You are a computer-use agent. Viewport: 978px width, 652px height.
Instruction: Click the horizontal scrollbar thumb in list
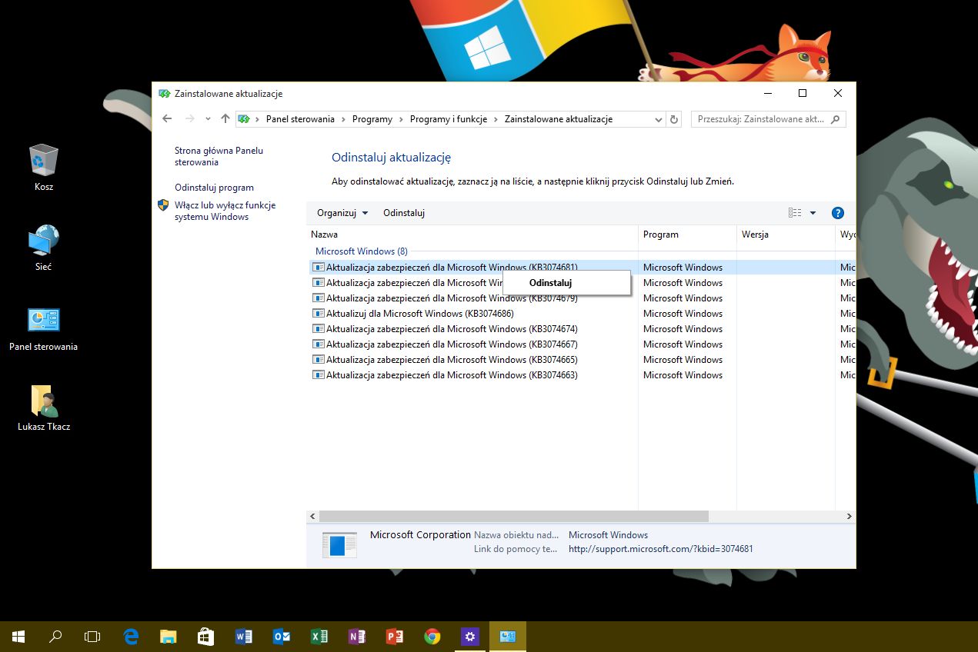[x=512, y=517]
